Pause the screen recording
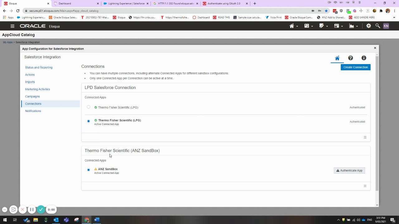Screen dimensions: 399x224 tap(31, 210)
